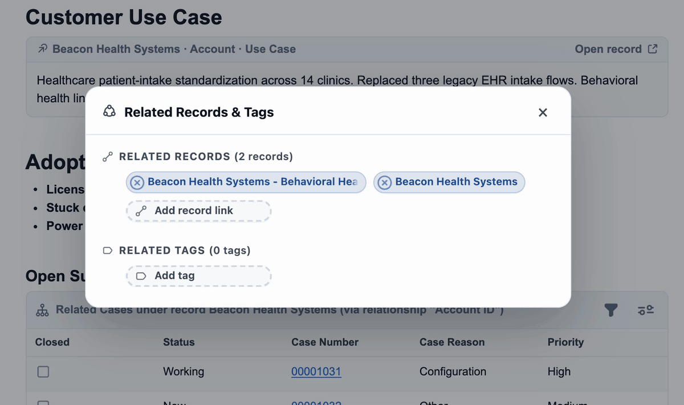The height and width of the screenshot is (405, 684).
Task: Click the RELATED TAGS (0 tags) label
Action: tap(185, 250)
